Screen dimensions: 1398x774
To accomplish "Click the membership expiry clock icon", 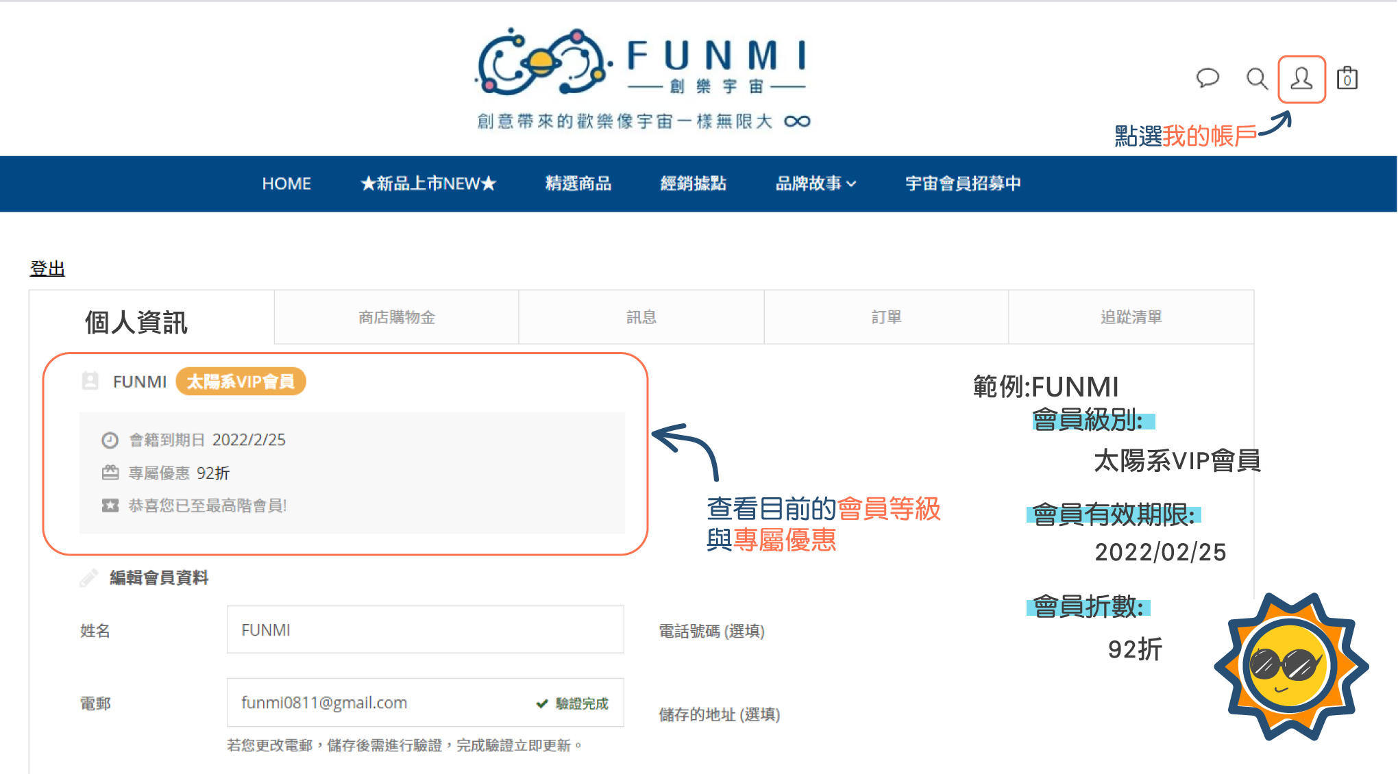I will coord(110,440).
